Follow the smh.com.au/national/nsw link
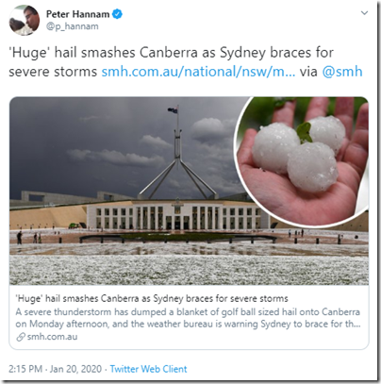This screenshot has width=381, height=384. tap(198, 72)
